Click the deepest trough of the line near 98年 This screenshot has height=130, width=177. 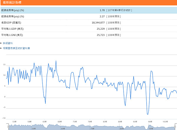[147, 114]
